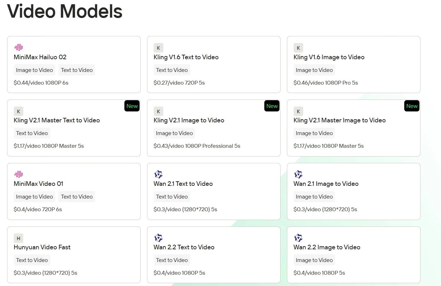
Task: Open the Hunyuan Video Fast model title
Action: tap(42, 247)
